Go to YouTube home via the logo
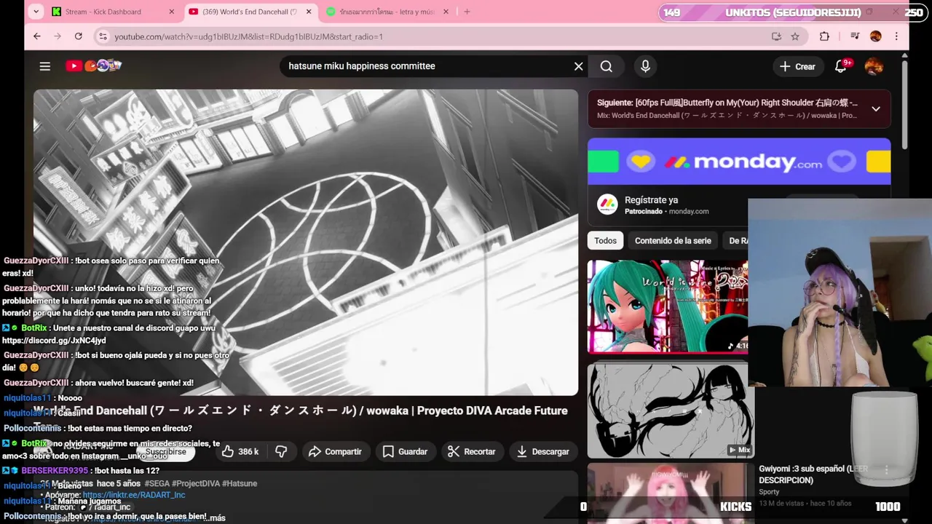 (93, 65)
